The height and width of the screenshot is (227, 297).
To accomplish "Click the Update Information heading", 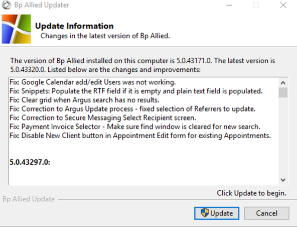I will coord(74,26).
